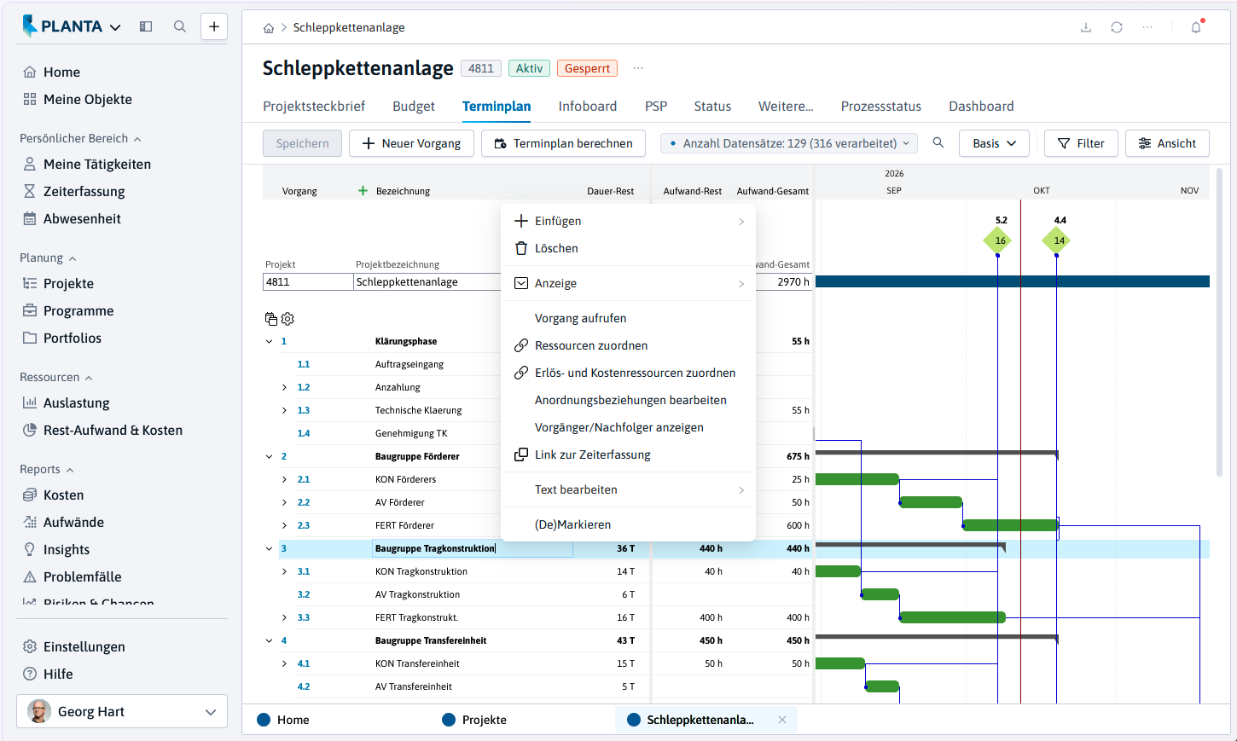
Task: Collapse the Klärungsphase task group
Action: pos(269,341)
